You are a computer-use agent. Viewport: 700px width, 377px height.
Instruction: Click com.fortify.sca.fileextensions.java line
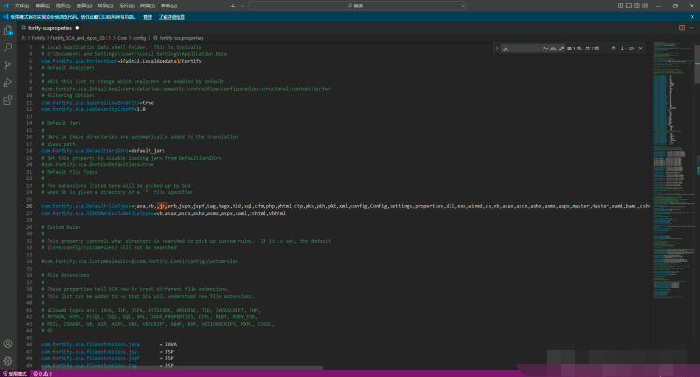109,344
